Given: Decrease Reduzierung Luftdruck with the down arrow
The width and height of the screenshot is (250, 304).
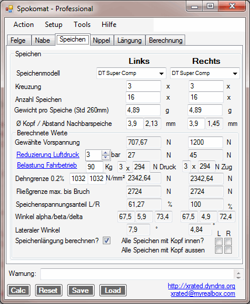Looking at the screenshot, I should pos(105,157).
